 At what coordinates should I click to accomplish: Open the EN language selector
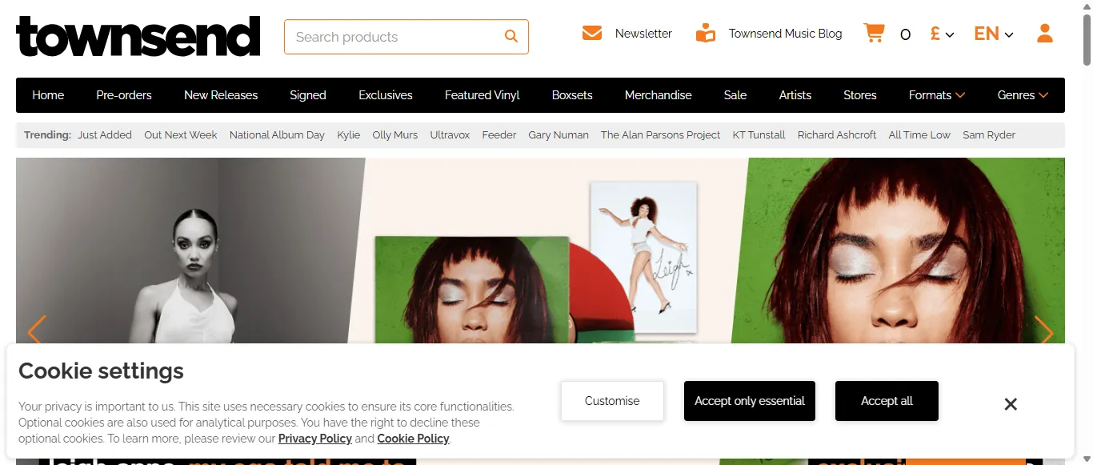coord(993,34)
